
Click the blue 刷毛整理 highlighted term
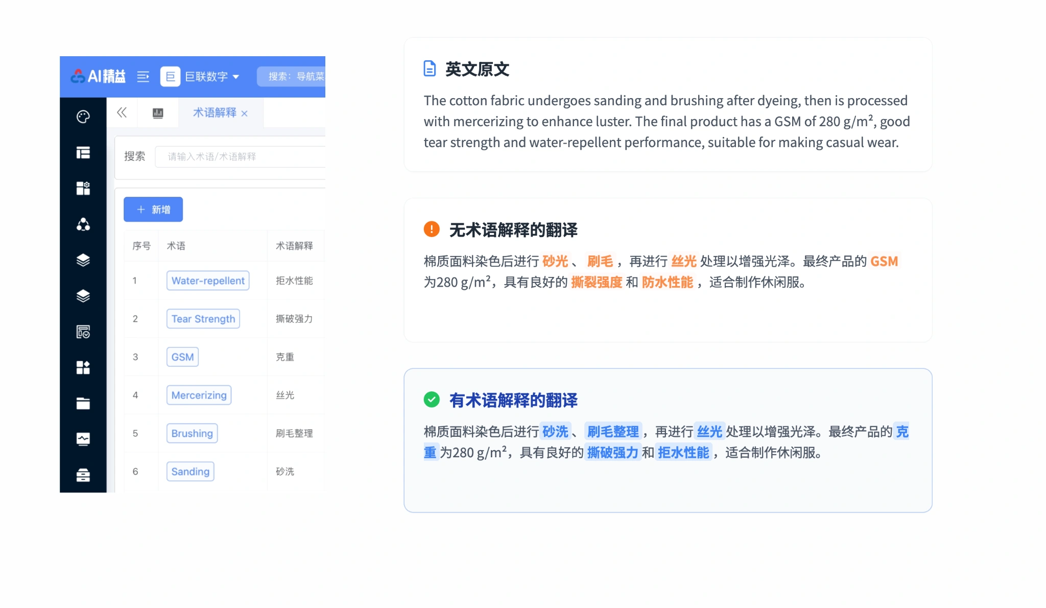613,432
